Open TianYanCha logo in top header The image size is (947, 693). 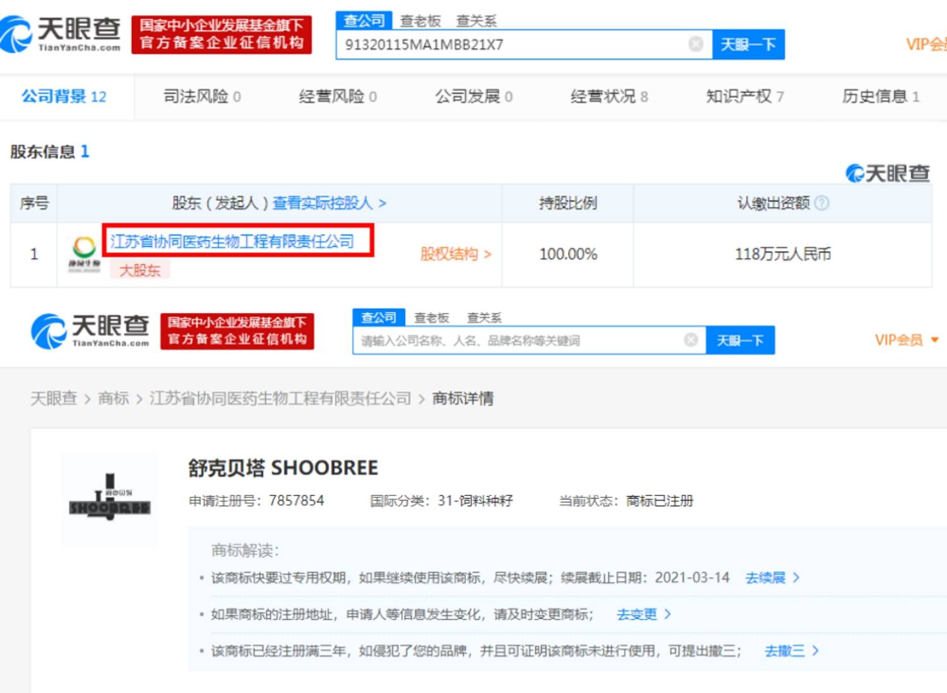click(60, 34)
